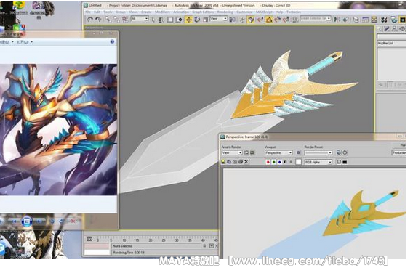Click the Mirror tool icon

tap(337, 20)
